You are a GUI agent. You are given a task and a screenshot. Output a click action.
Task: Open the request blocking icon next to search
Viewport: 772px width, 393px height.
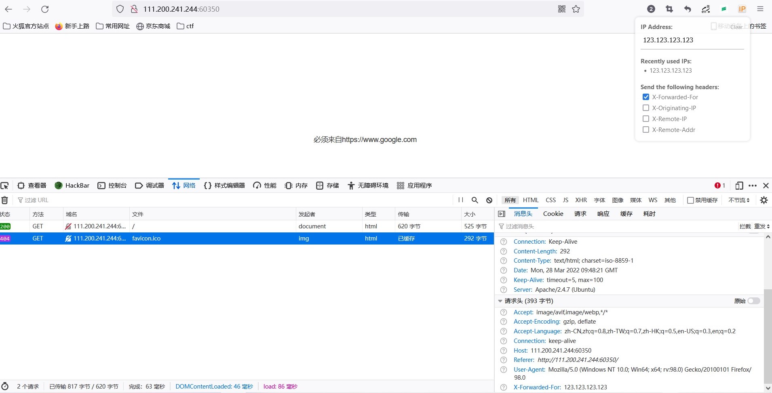click(489, 200)
